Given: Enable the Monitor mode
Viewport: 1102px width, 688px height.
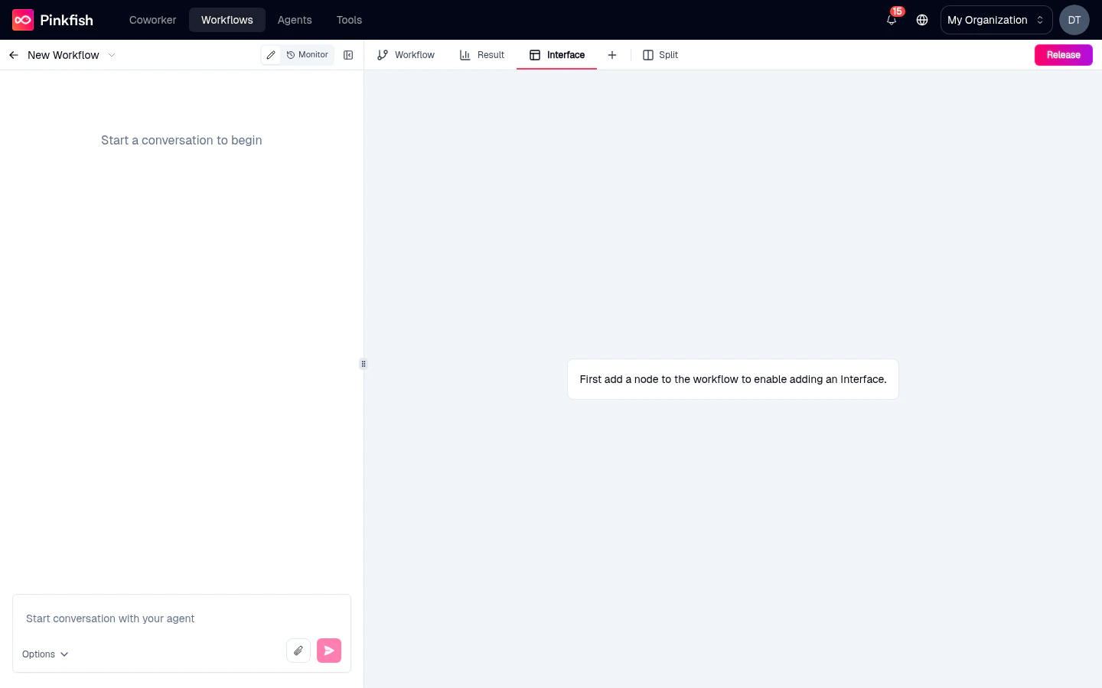Looking at the screenshot, I should coord(307,55).
